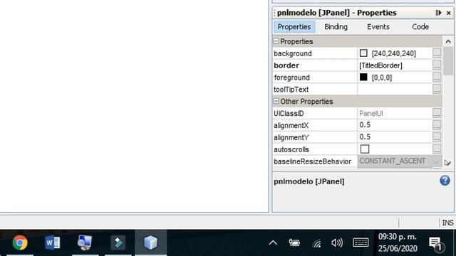Image resolution: width=456 pixels, height=256 pixels.
Task: Open foreground property editor ellipsis button
Action: pos(437,78)
